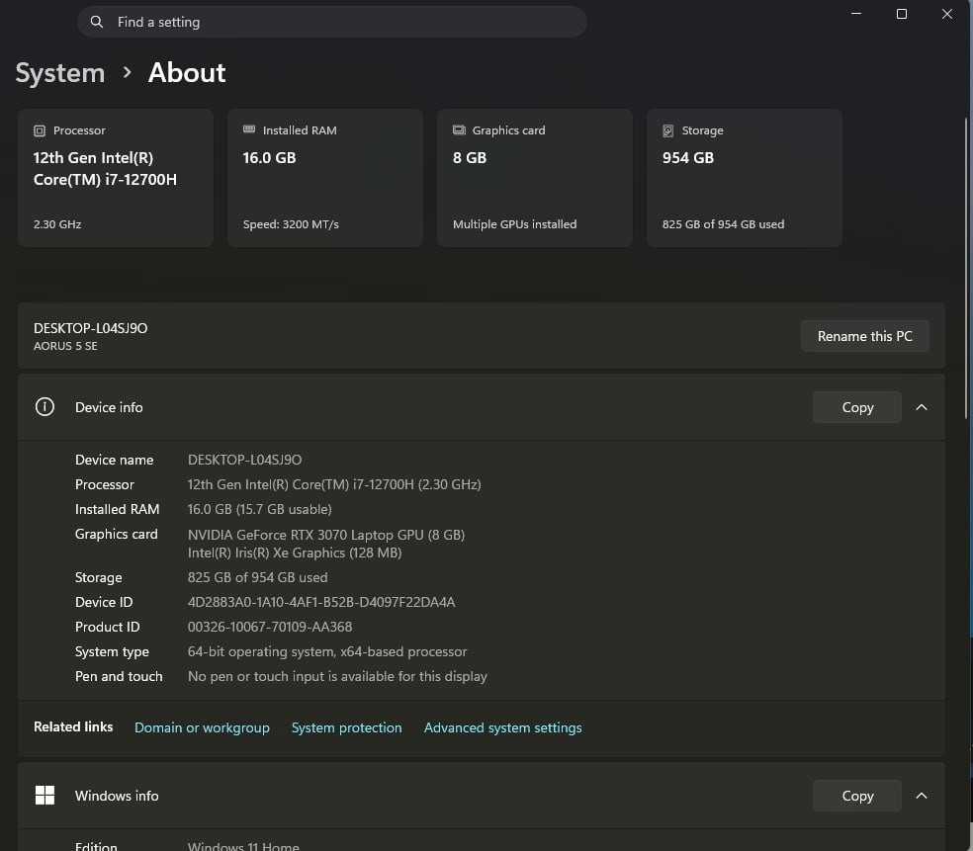This screenshot has height=851, width=973.
Task: Collapse the Windows info section
Action: tap(922, 796)
